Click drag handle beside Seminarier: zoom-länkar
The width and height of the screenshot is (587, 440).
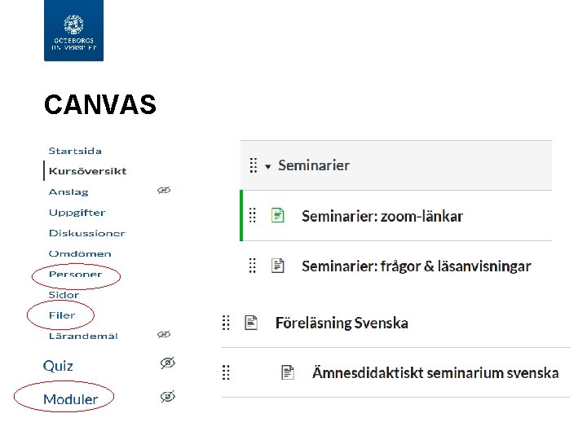[x=253, y=216]
